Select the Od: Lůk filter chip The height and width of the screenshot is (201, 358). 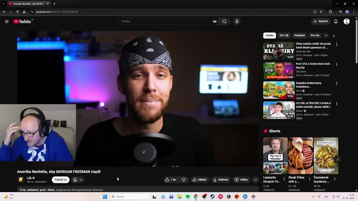coord(284,35)
